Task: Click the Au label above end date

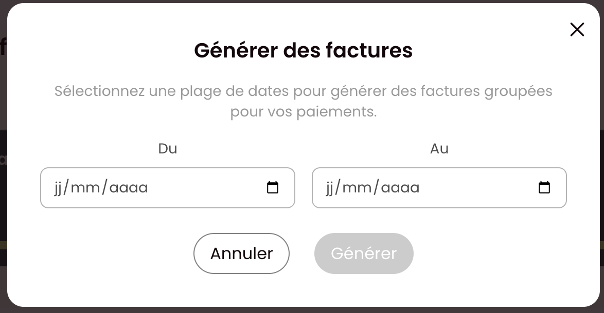Action: click(x=439, y=149)
